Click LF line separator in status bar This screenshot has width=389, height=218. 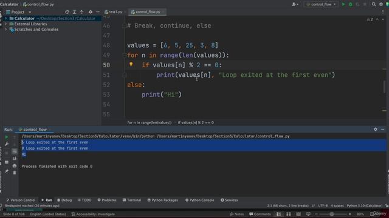pos(313,206)
